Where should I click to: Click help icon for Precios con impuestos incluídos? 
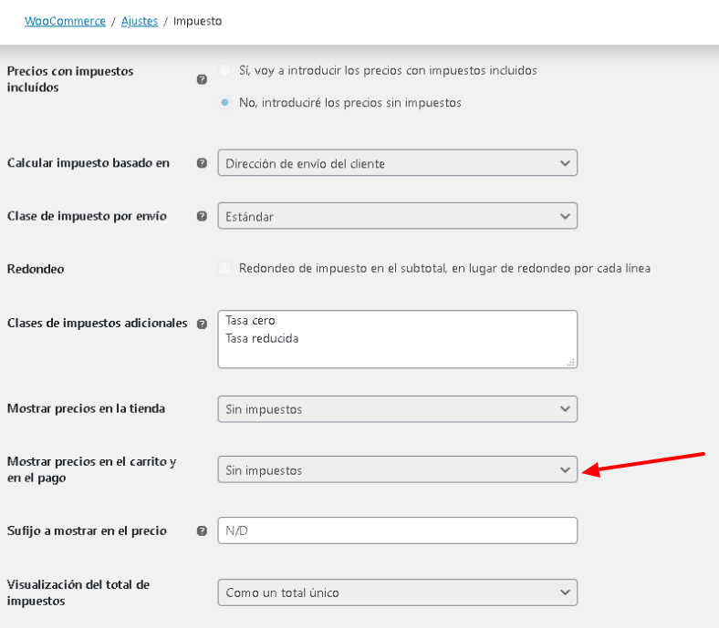(x=202, y=79)
